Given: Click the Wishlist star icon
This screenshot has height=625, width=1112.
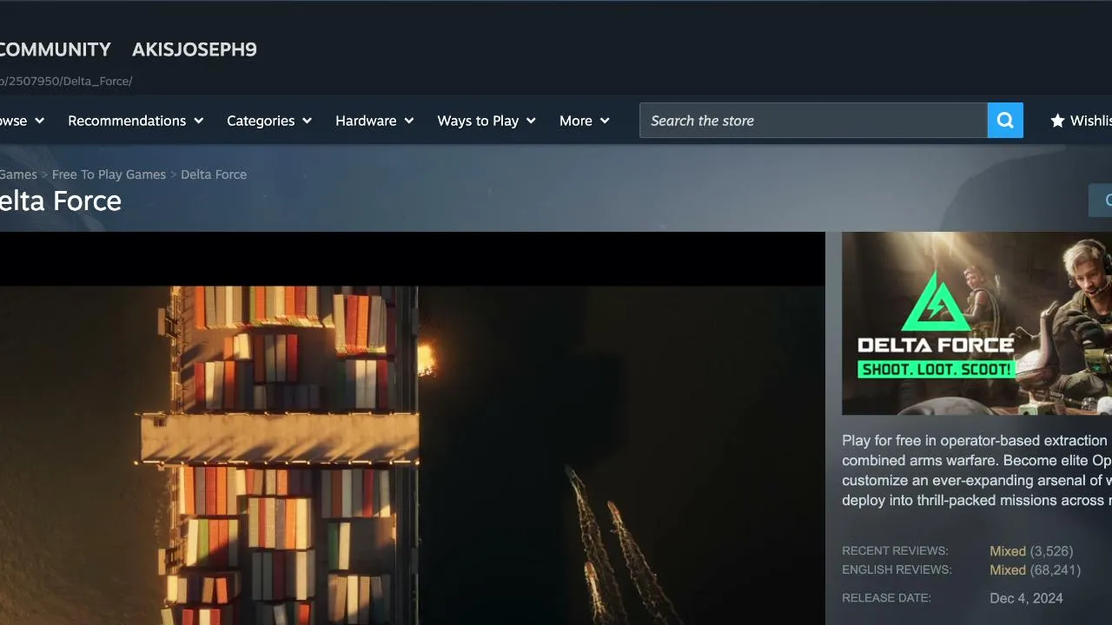Looking at the screenshot, I should pos(1057,121).
